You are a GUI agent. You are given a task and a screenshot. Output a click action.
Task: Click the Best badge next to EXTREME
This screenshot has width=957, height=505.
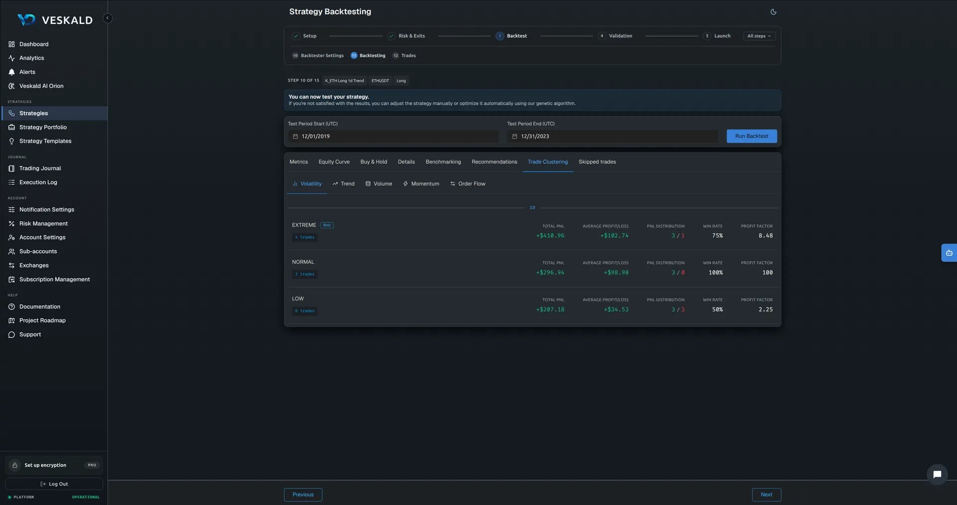point(327,225)
